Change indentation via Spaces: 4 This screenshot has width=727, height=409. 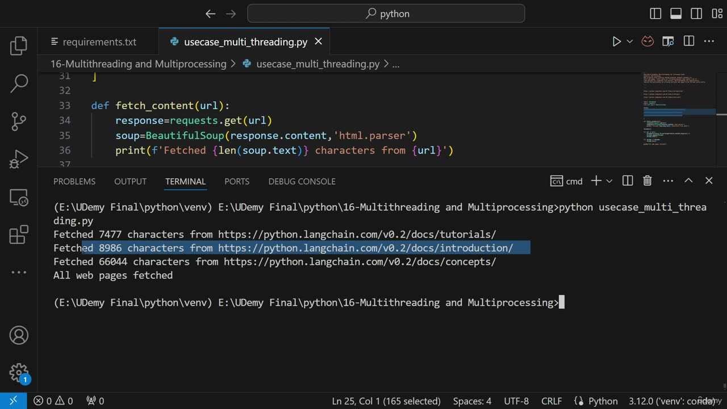coord(472,401)
